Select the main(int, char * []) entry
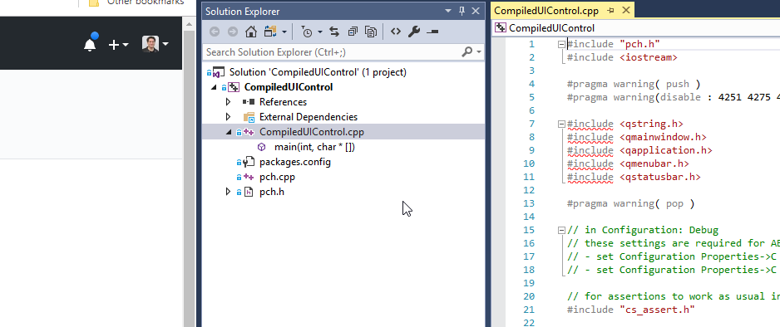 [314, 147]
